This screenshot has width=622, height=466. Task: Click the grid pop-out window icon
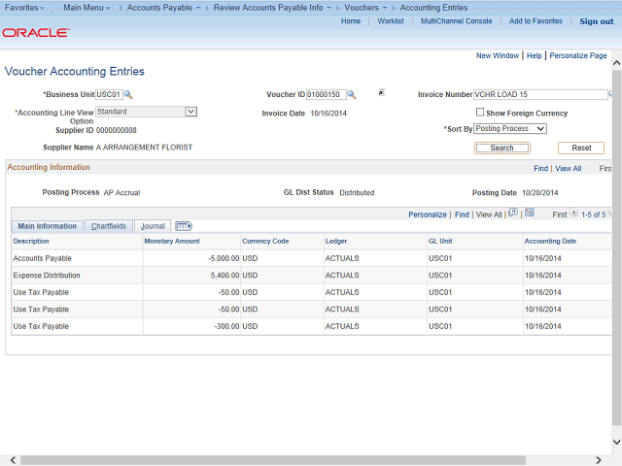coord(513,214)
